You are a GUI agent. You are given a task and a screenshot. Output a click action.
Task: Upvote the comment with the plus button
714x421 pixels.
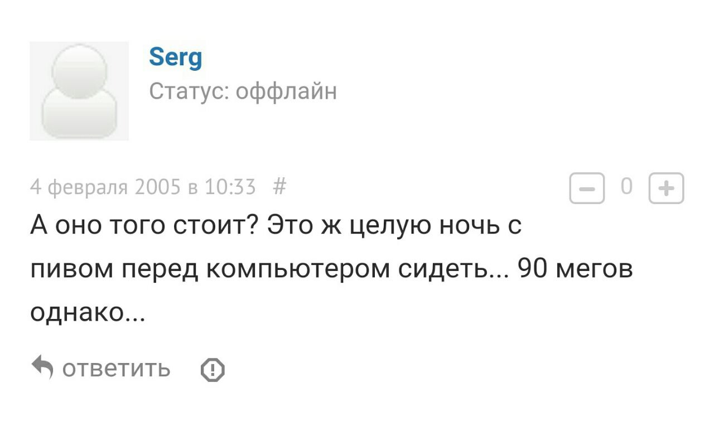pyautogui.click(x=666, y=189)
